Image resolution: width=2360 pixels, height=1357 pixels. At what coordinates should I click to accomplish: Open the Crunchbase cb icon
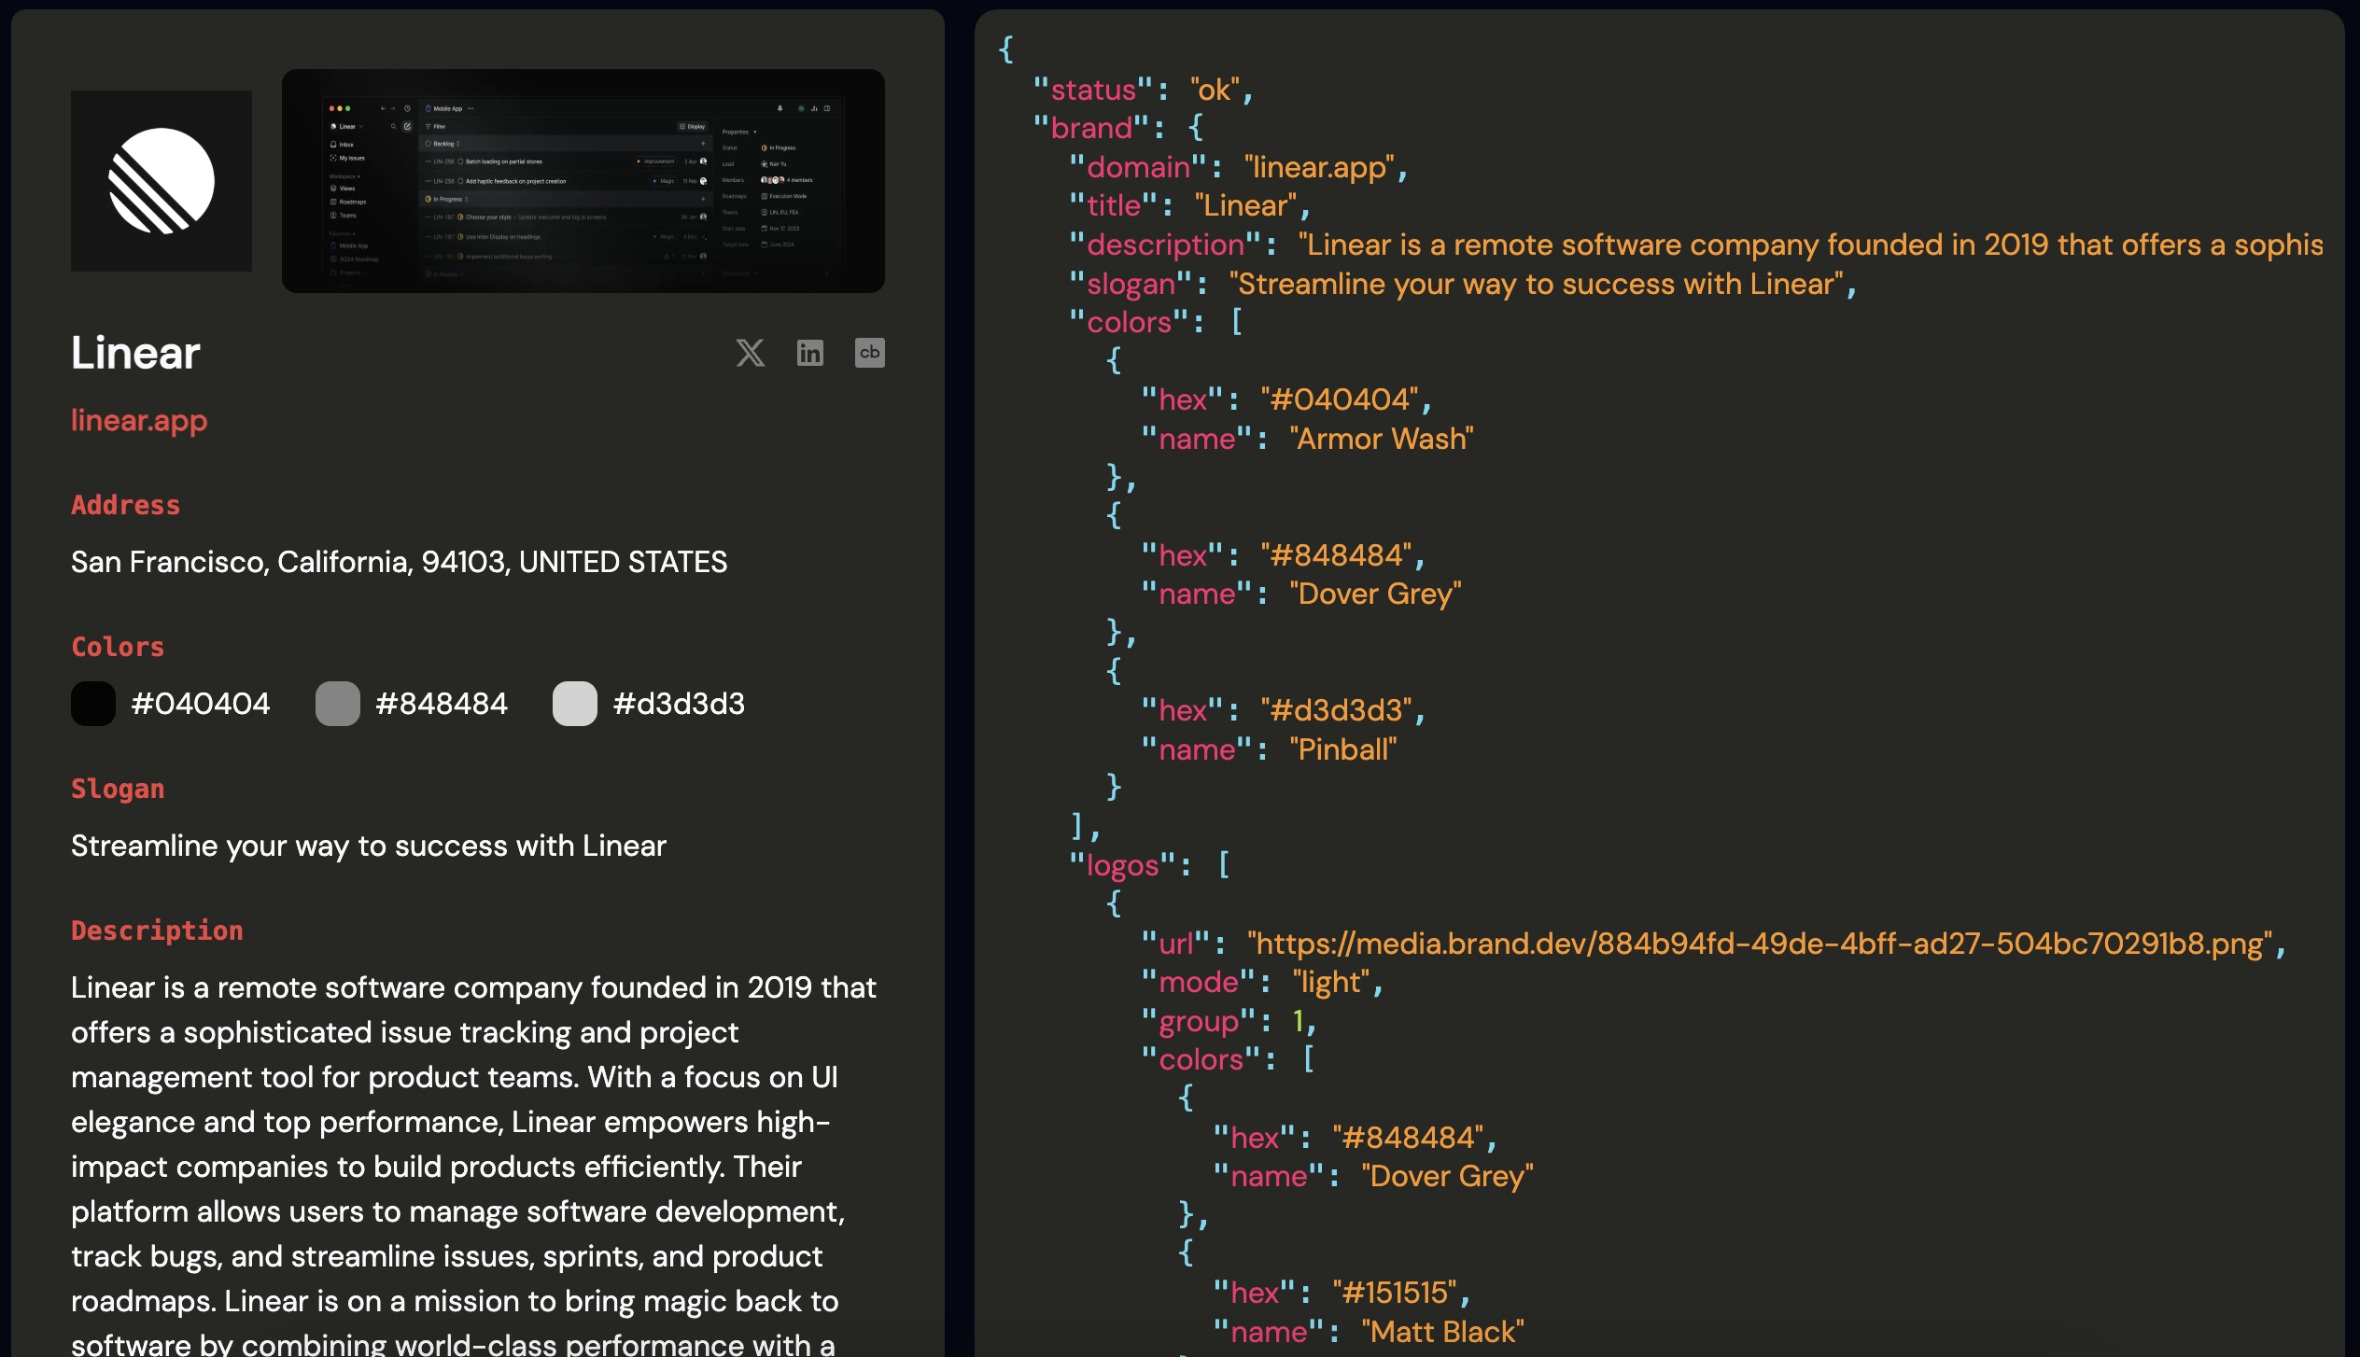[869, 353]
